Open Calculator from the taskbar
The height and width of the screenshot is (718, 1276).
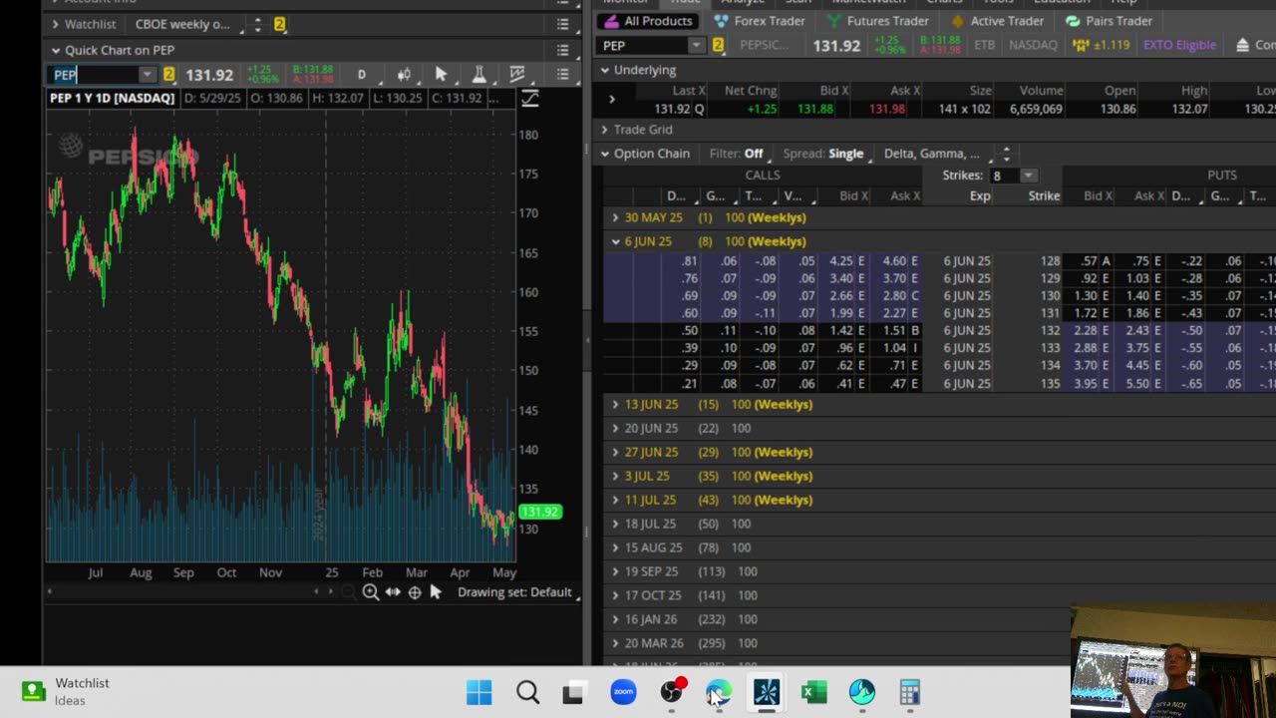[909, 692]
